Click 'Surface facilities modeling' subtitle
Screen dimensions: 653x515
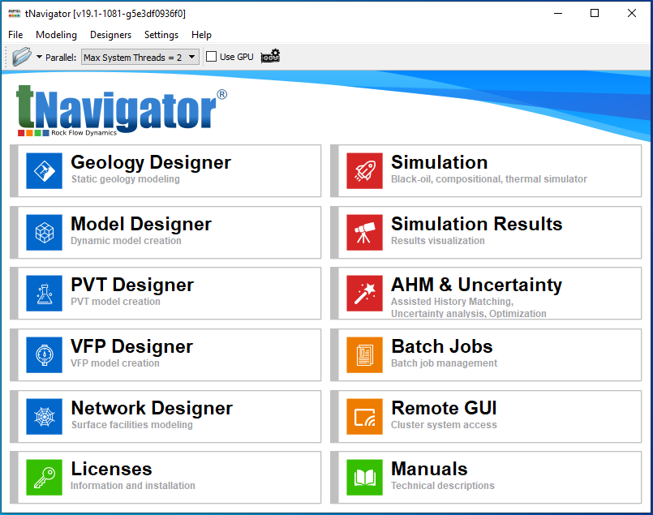(x=131, y=425)
